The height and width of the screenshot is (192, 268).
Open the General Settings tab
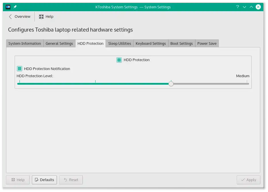59,43
